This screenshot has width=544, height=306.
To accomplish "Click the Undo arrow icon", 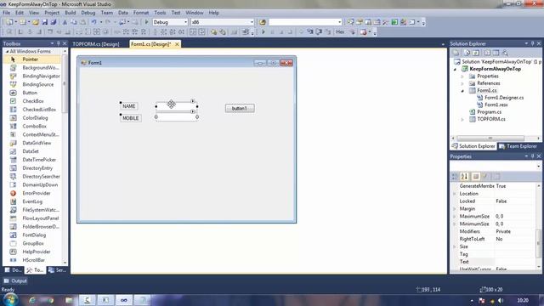I will pyautogui.click(x=93, y=22).
